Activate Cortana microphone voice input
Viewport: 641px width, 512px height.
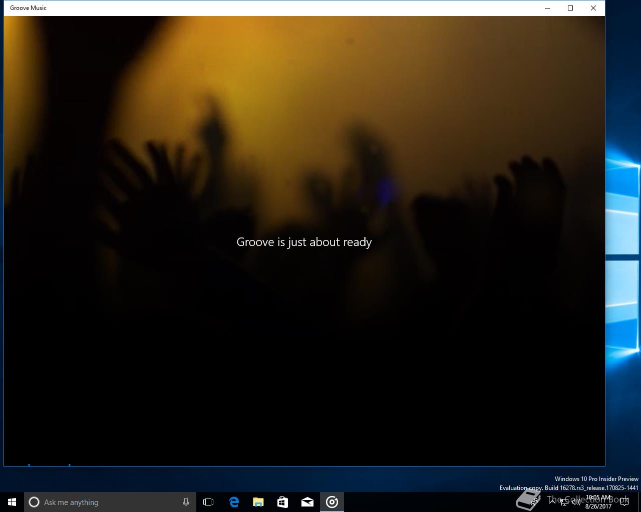tap(186, 502)
